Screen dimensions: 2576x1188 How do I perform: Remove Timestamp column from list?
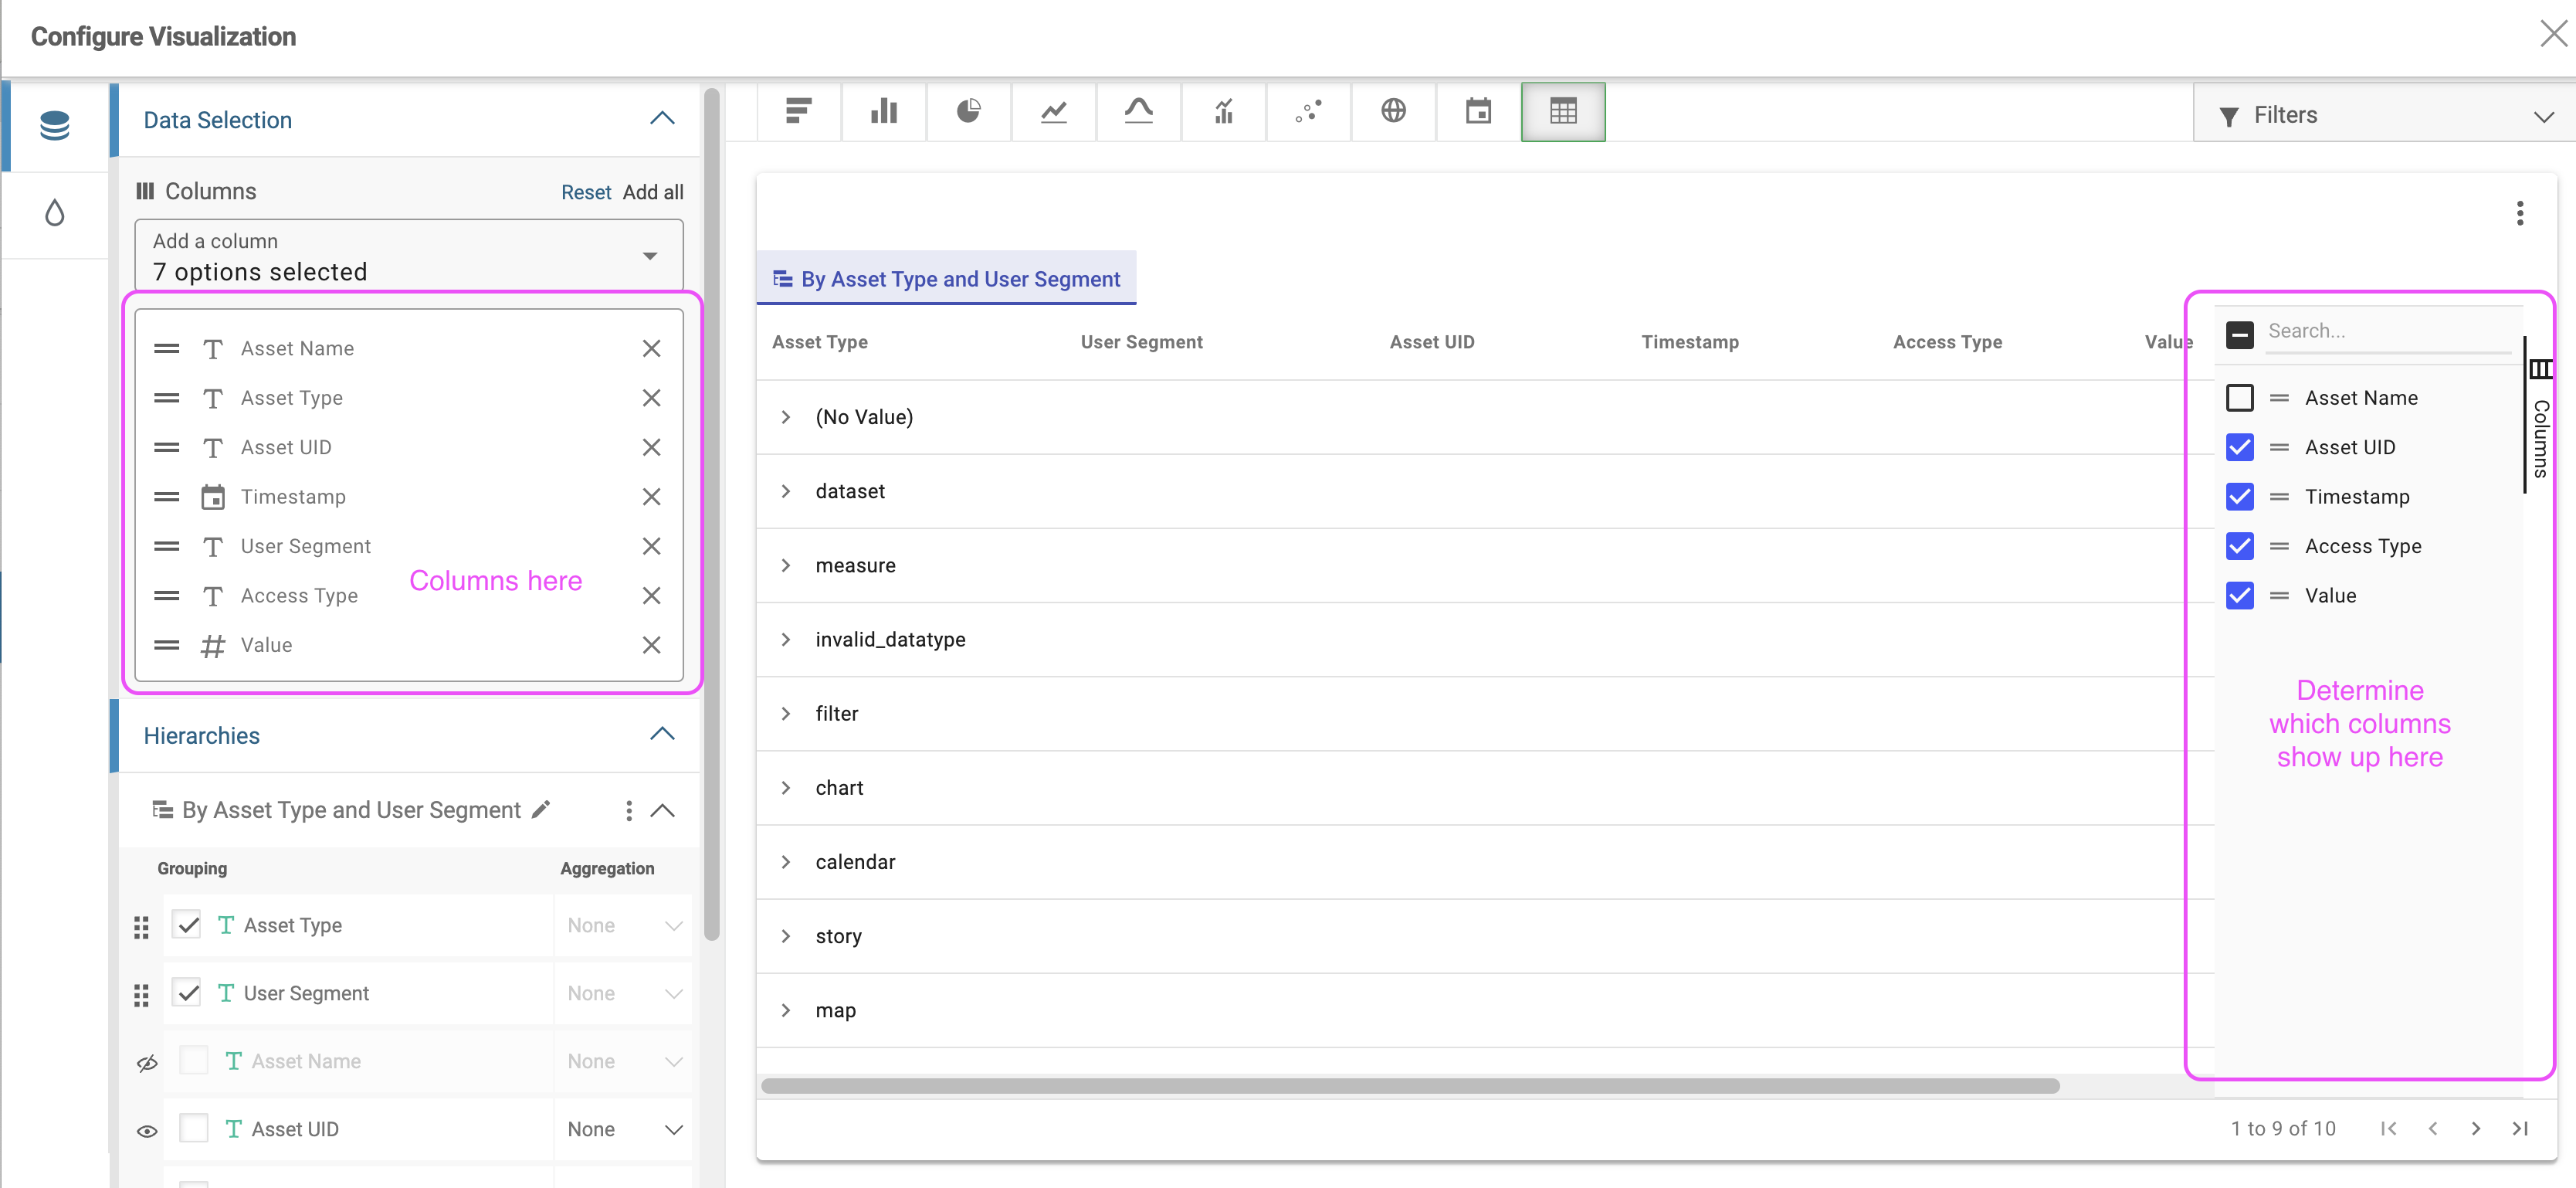click(652, 497)
